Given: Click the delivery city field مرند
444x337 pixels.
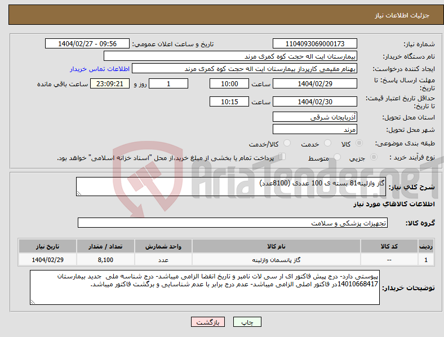Looking at the screenshot, I should coord(314,129).
